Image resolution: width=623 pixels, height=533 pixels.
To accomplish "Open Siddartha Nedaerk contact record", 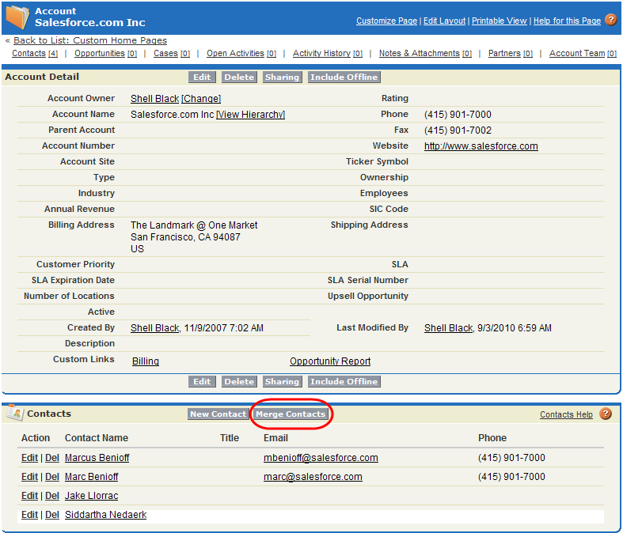I will [x=106, y=515].
